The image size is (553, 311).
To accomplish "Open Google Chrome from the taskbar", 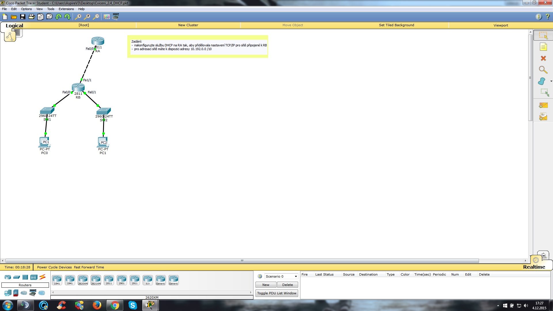I will click(x=115, y=305).
